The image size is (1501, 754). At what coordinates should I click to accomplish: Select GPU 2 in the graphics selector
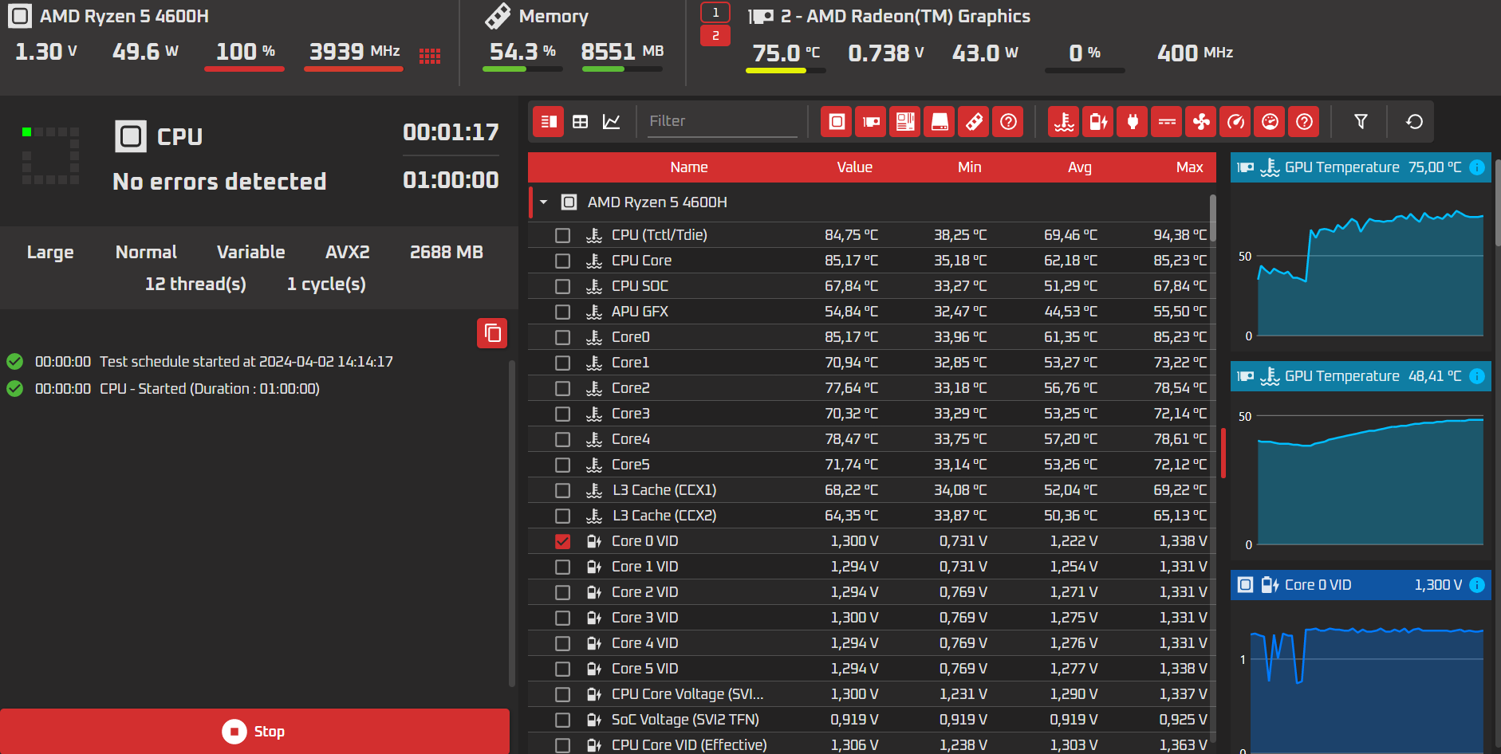pyautogui.click(x=715, y=36)
